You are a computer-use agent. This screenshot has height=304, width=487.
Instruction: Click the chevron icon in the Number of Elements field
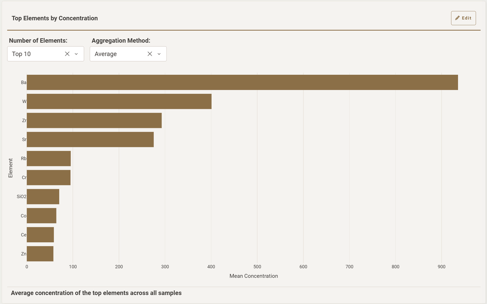pyautogui.click(x=77, y=54)
